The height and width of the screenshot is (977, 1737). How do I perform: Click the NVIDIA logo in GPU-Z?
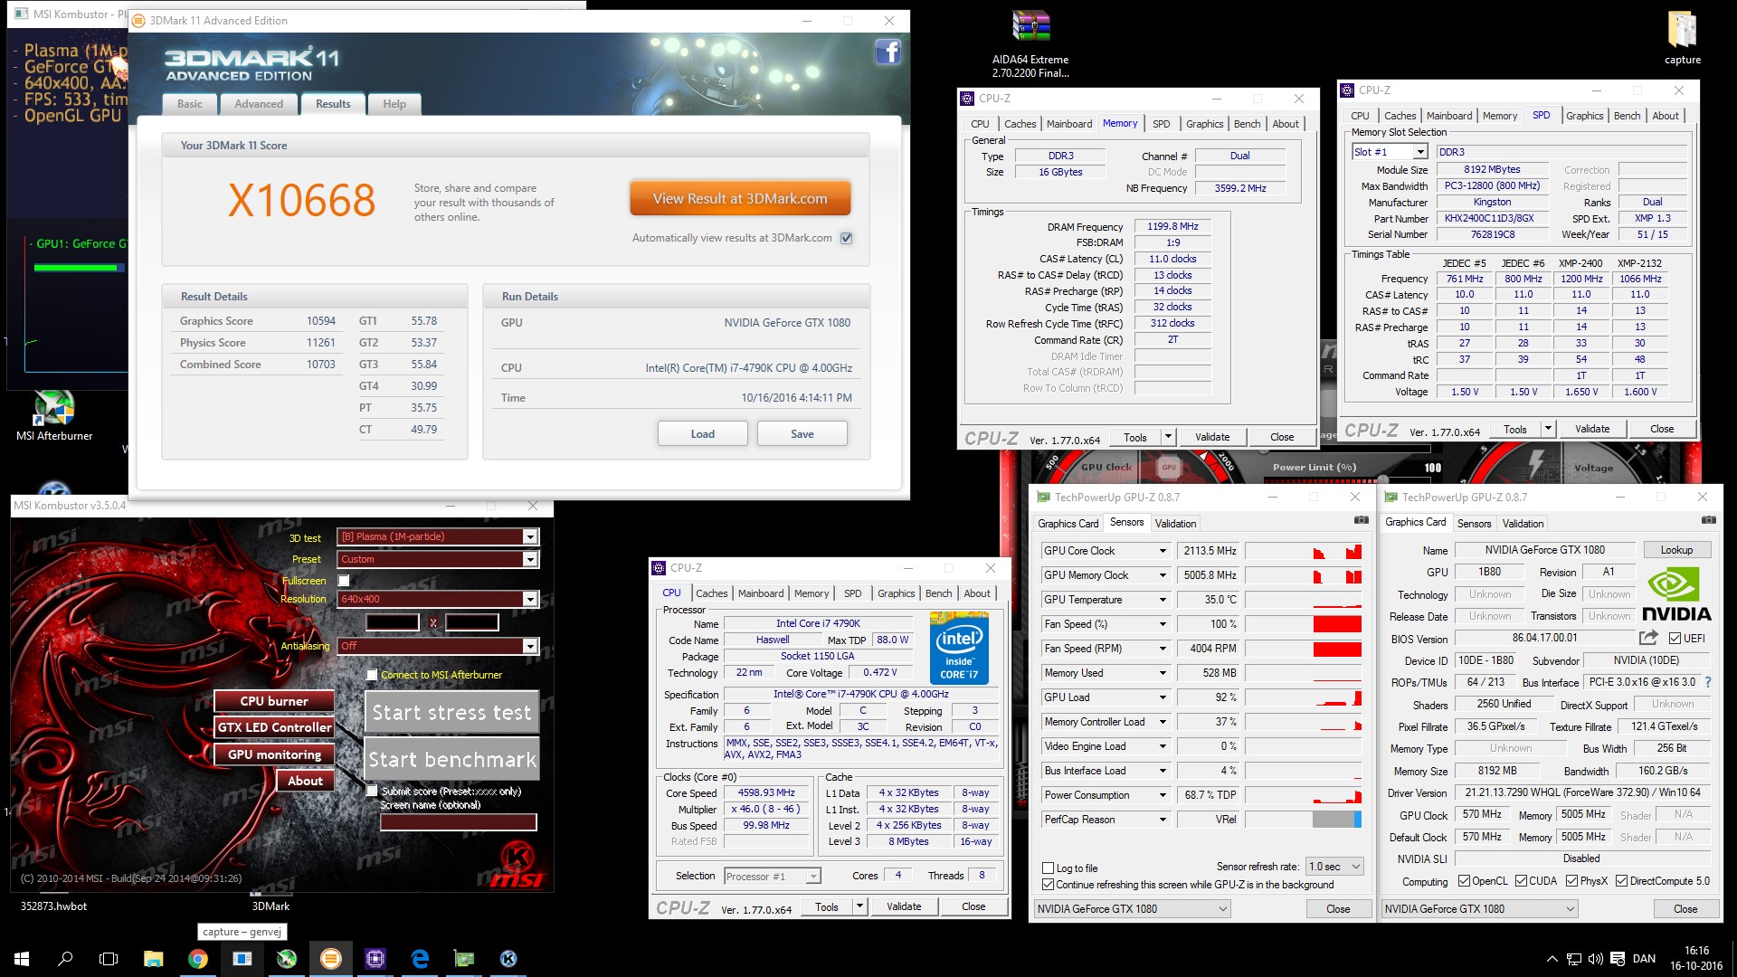[1675, 593]
